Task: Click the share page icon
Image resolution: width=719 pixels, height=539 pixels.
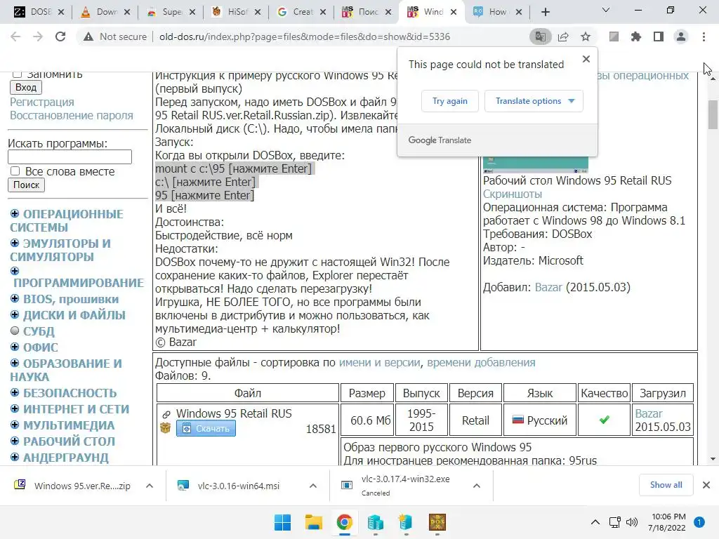Action: (x=563, y=36)
